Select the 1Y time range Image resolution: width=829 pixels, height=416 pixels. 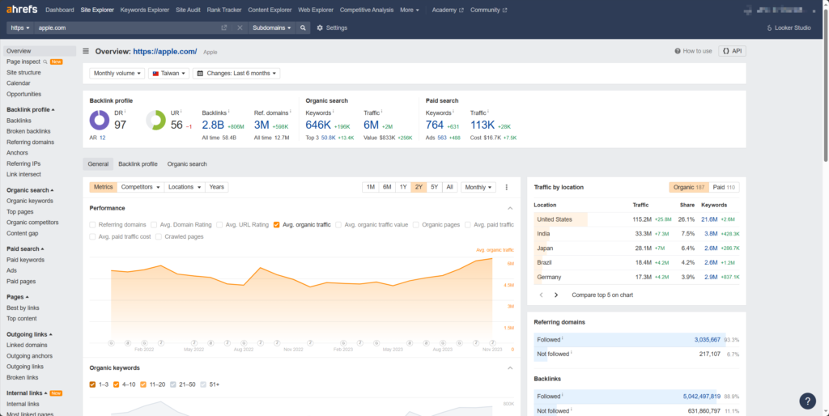click(x=403, y=187)
